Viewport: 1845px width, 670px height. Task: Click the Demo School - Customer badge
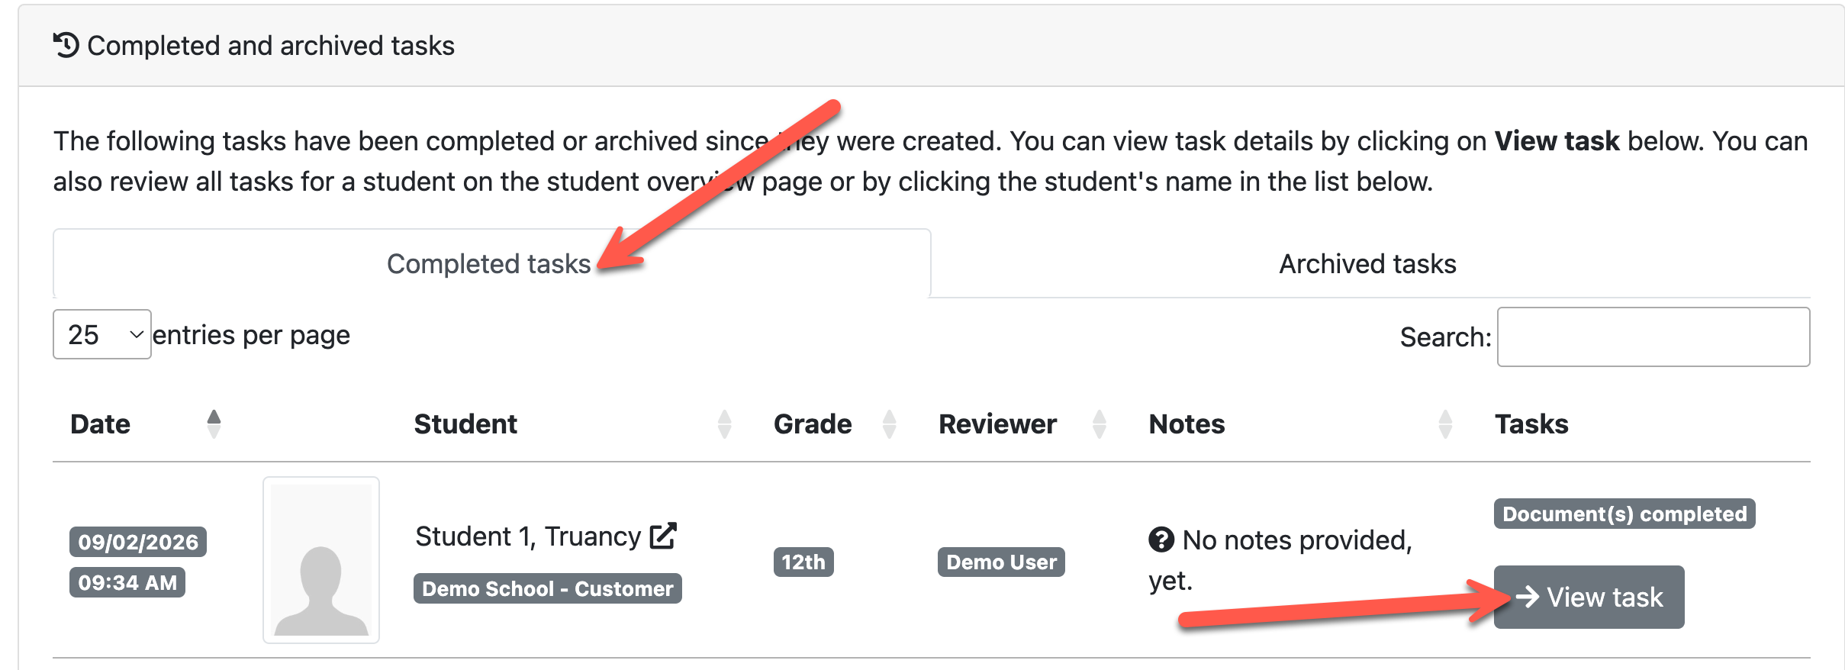[547, 588]
